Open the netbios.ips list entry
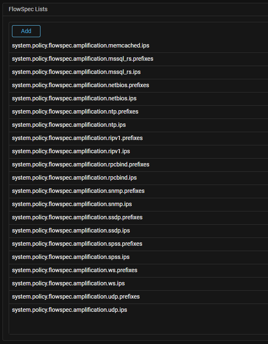Screen dimensions: 268x344 74,98
